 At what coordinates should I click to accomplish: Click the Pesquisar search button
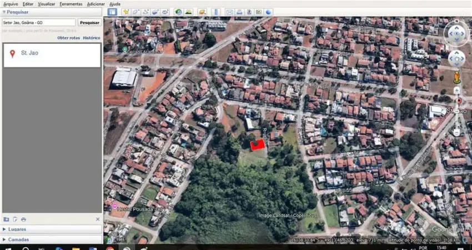[x=90, y=23]
